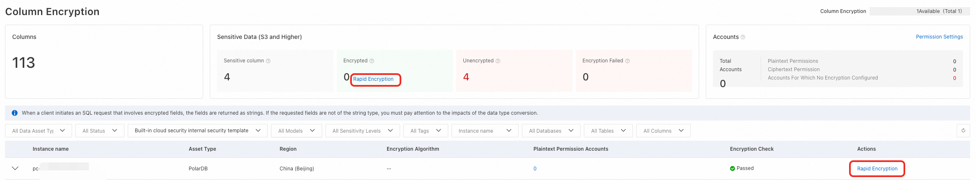Open the All Models dropdown
This screenshot has height=180, width=976.
click(296, 131)
